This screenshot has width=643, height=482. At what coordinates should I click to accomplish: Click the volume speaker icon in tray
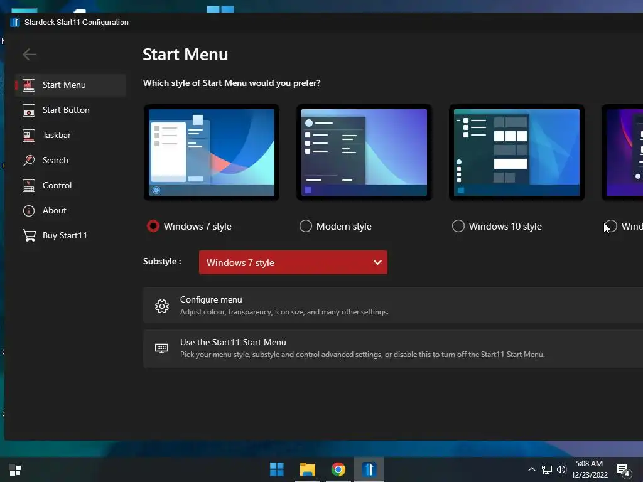(x=561, y=469)
